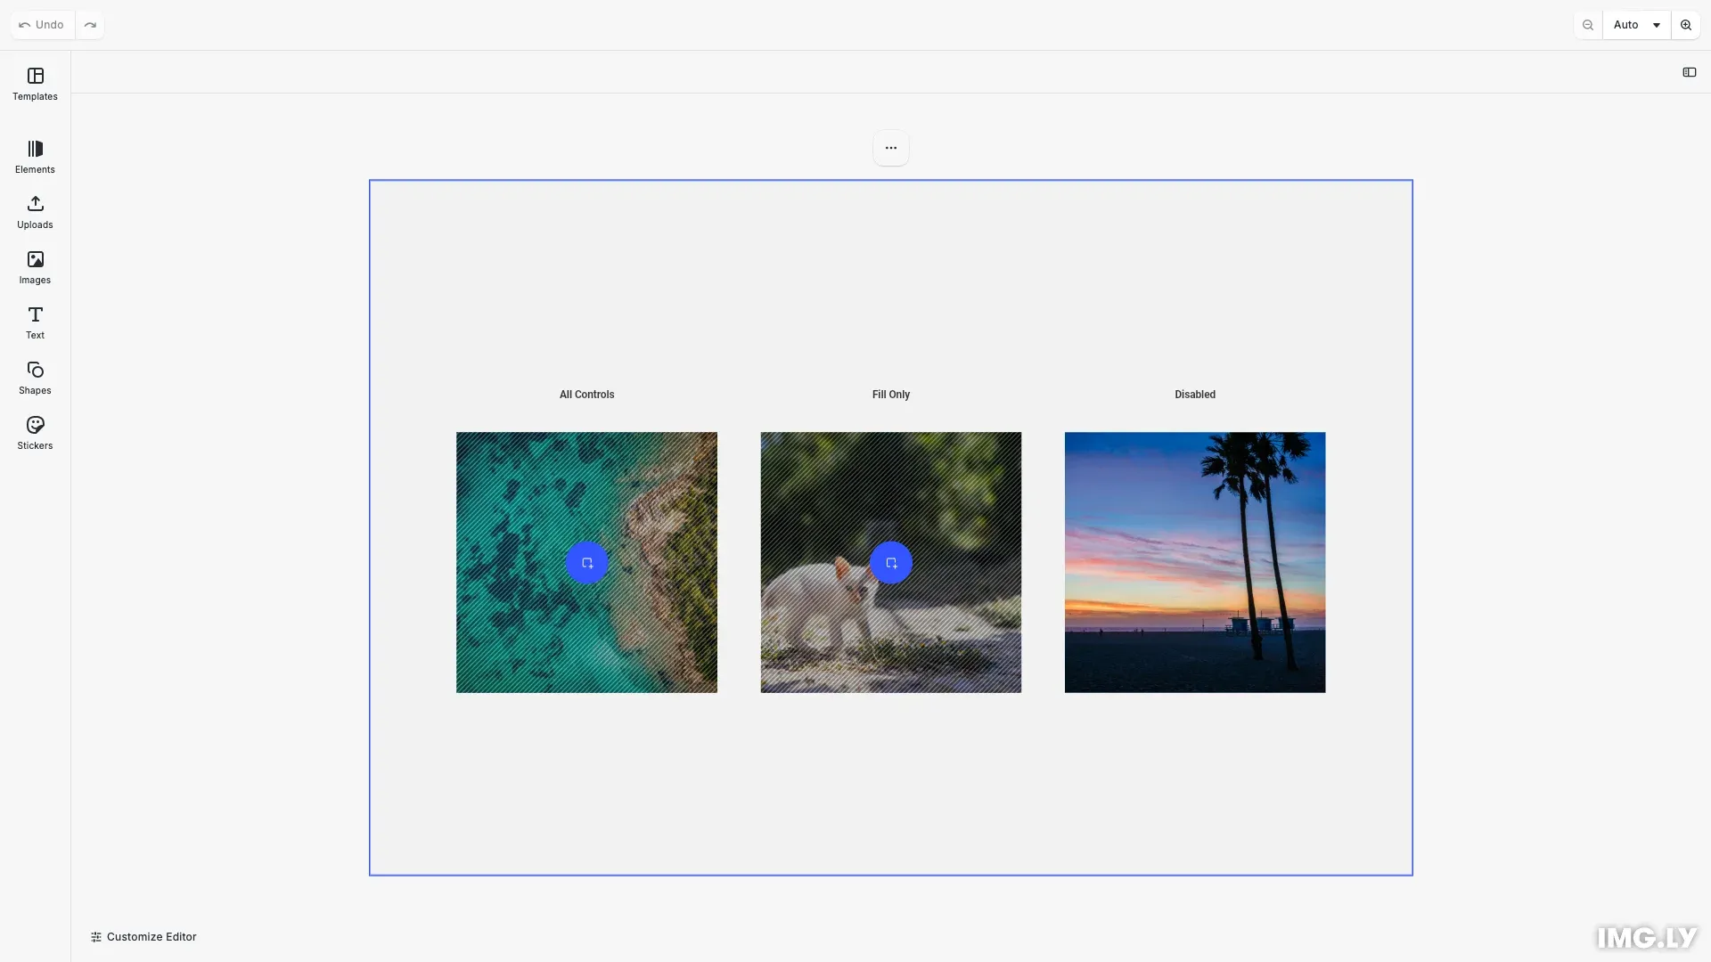Select the All Controls text label

point(586,395)
